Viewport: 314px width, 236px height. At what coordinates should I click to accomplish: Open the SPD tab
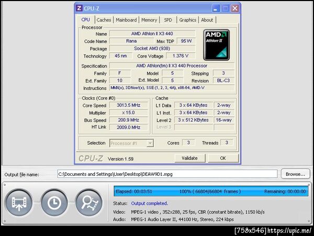pyautogui.click(x=168, y=20)
